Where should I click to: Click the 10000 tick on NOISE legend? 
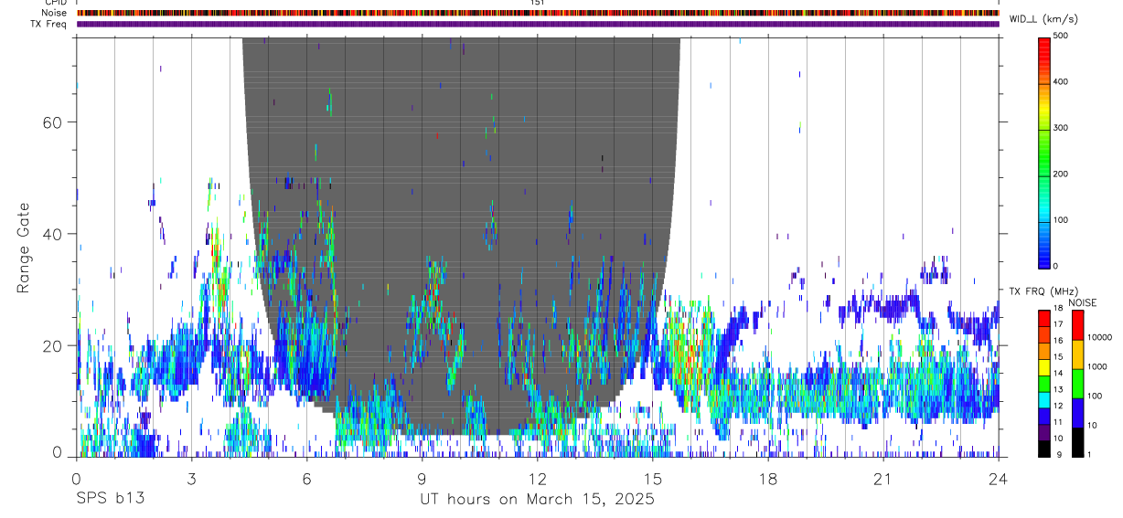pos(1099,337)
